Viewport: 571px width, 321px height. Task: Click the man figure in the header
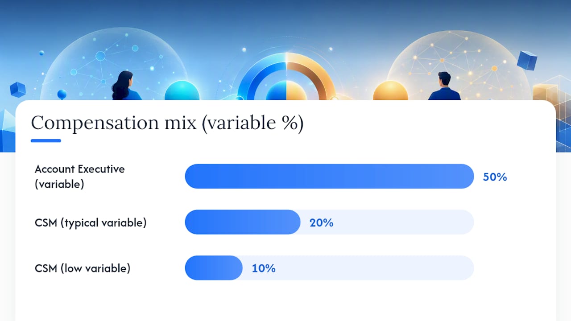pos(444,86)
